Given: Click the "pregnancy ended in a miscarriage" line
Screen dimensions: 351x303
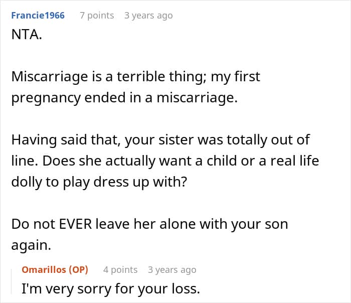Looking at the screenshot, I should point(123,97).
